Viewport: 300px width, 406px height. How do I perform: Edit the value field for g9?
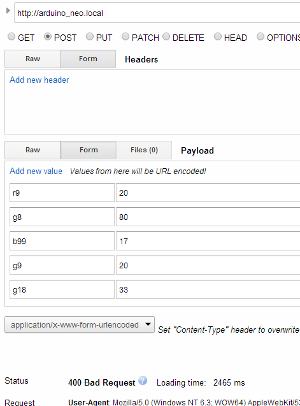tap(208, 265)
